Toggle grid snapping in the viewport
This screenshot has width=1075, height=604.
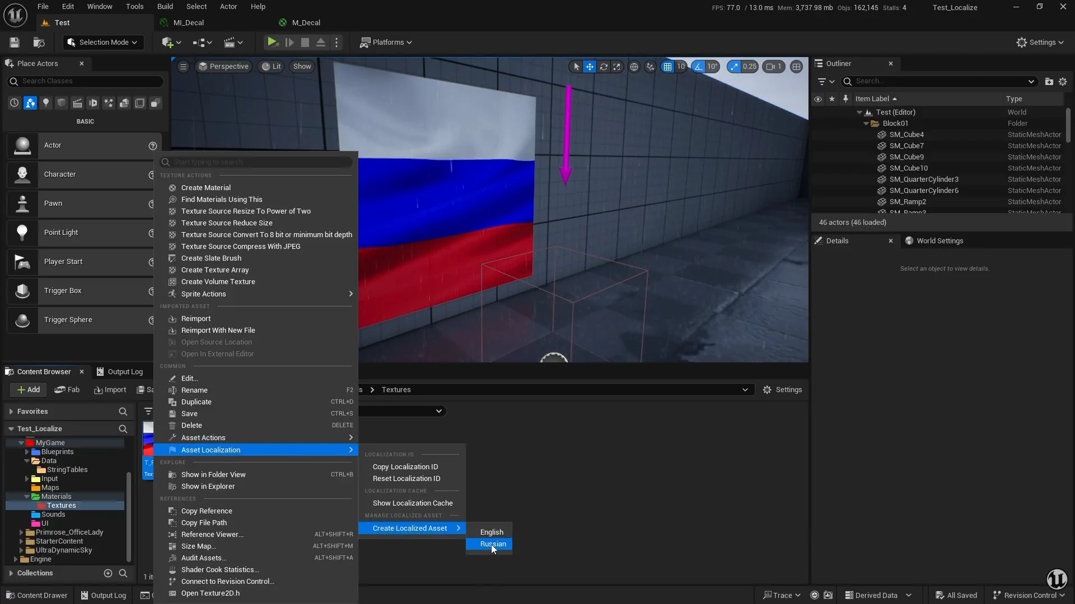(x=667, y=67)
